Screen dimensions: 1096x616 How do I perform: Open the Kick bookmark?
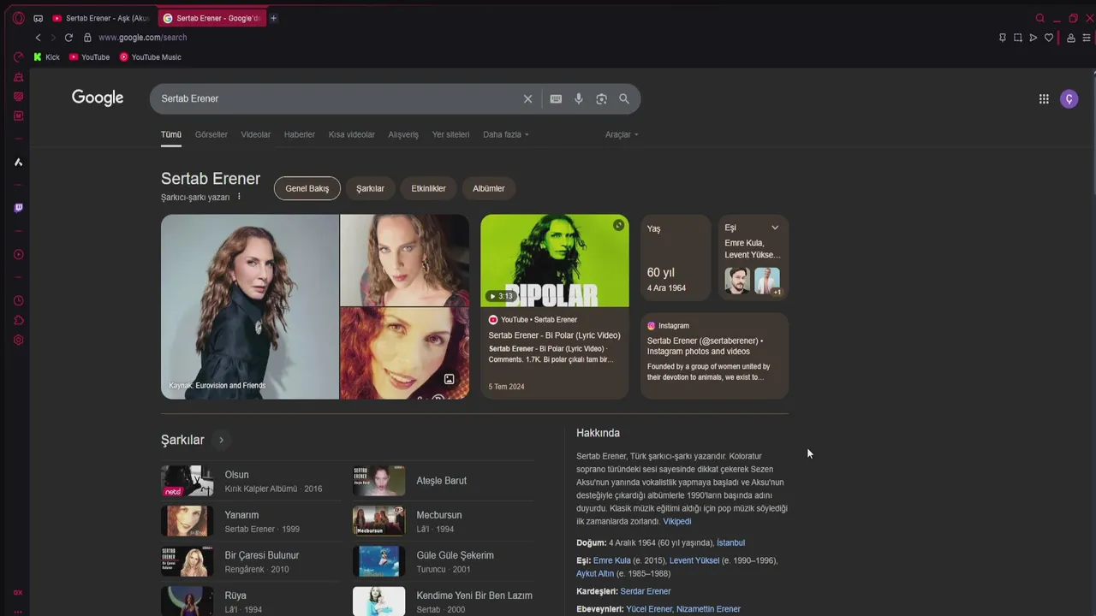[x=46, y=57]
